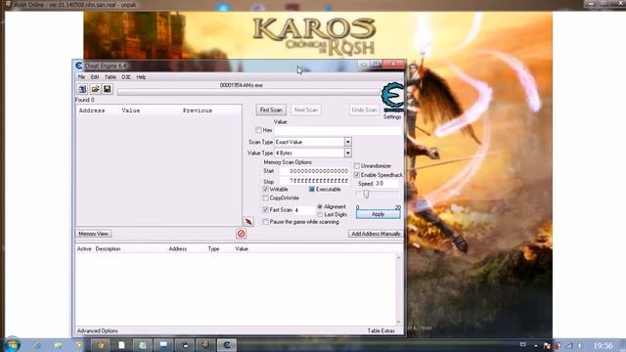Click the Previous column header
626x352 pixels.
(198, 110)
